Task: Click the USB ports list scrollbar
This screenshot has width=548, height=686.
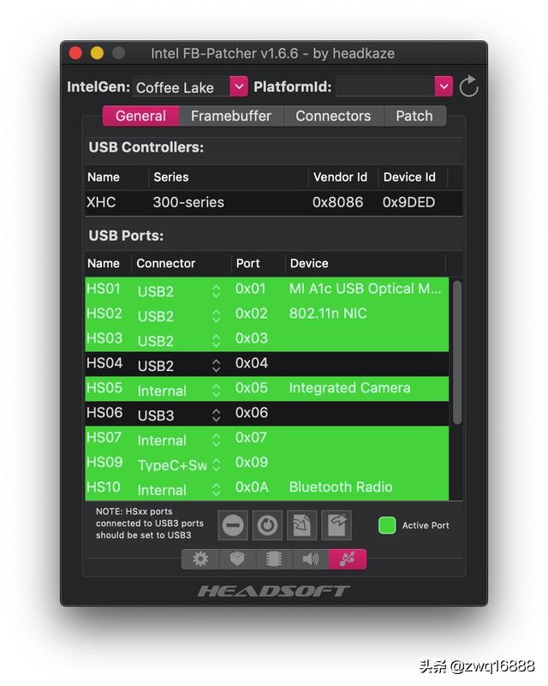Action: click(456, 351)
